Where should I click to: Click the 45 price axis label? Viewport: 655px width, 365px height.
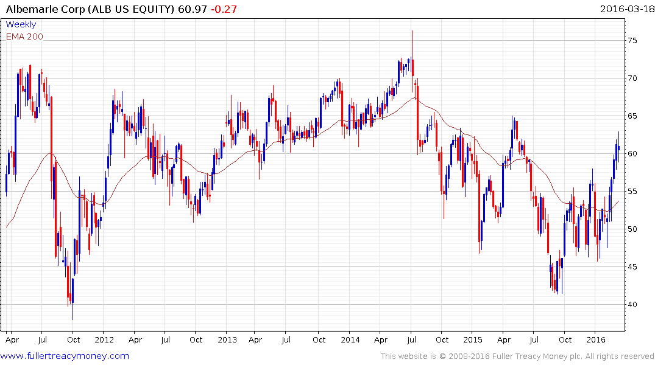tap(632, 267)
